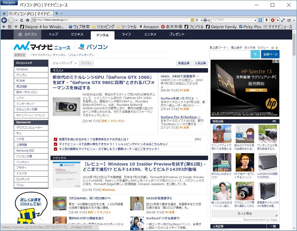Reload the current page
The height and width of the screenshot is (231, 297).
(22, 20)
